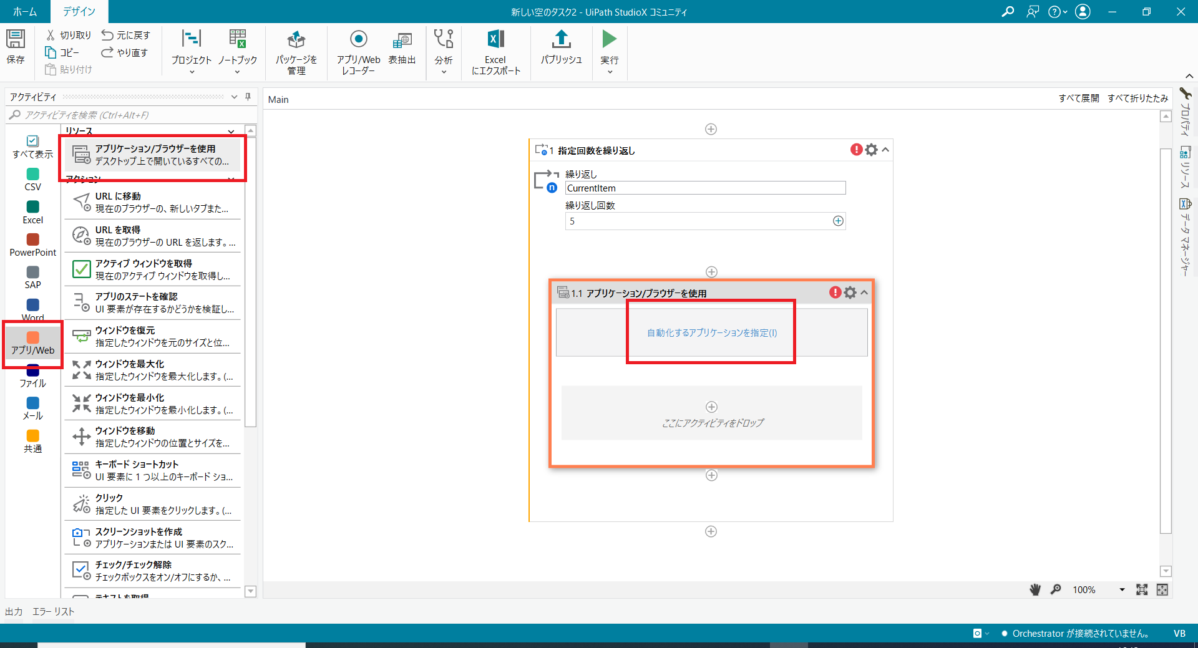Screen dimensions: 1198x648
Task: Open the zoom level 100% dropdown
Action: [x=1121, y=589]
